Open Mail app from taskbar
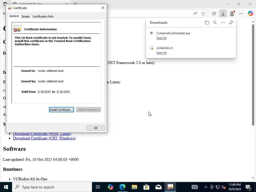Viewport: 256px width, 192px height. [158, 187]
